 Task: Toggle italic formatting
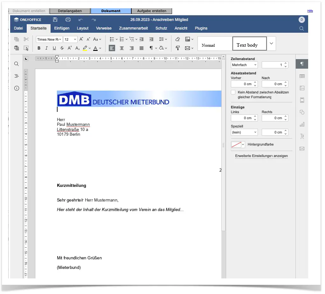[x=46, y=48]
